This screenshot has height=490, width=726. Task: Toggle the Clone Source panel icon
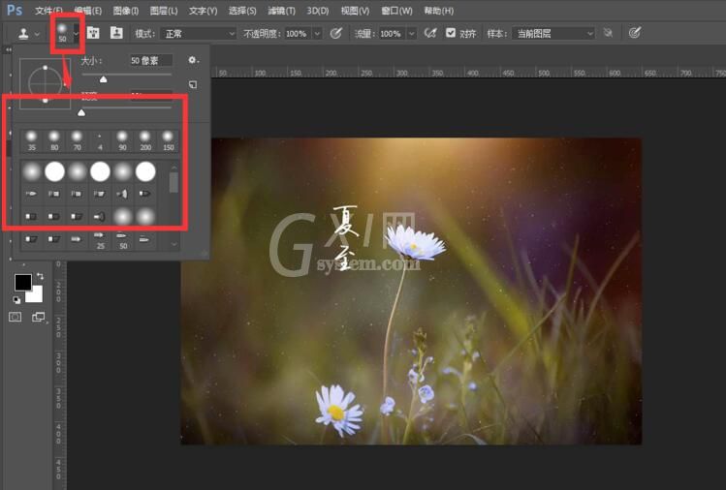pos(116,33)
